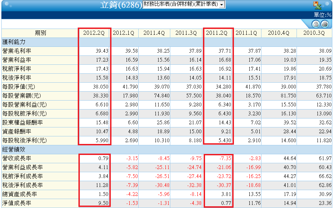Image resolution: width=333 pixels, height=208 pixels.
Task: Click 20.69 in the 稅前淨利率 row
Action: (x=325, y=69)
